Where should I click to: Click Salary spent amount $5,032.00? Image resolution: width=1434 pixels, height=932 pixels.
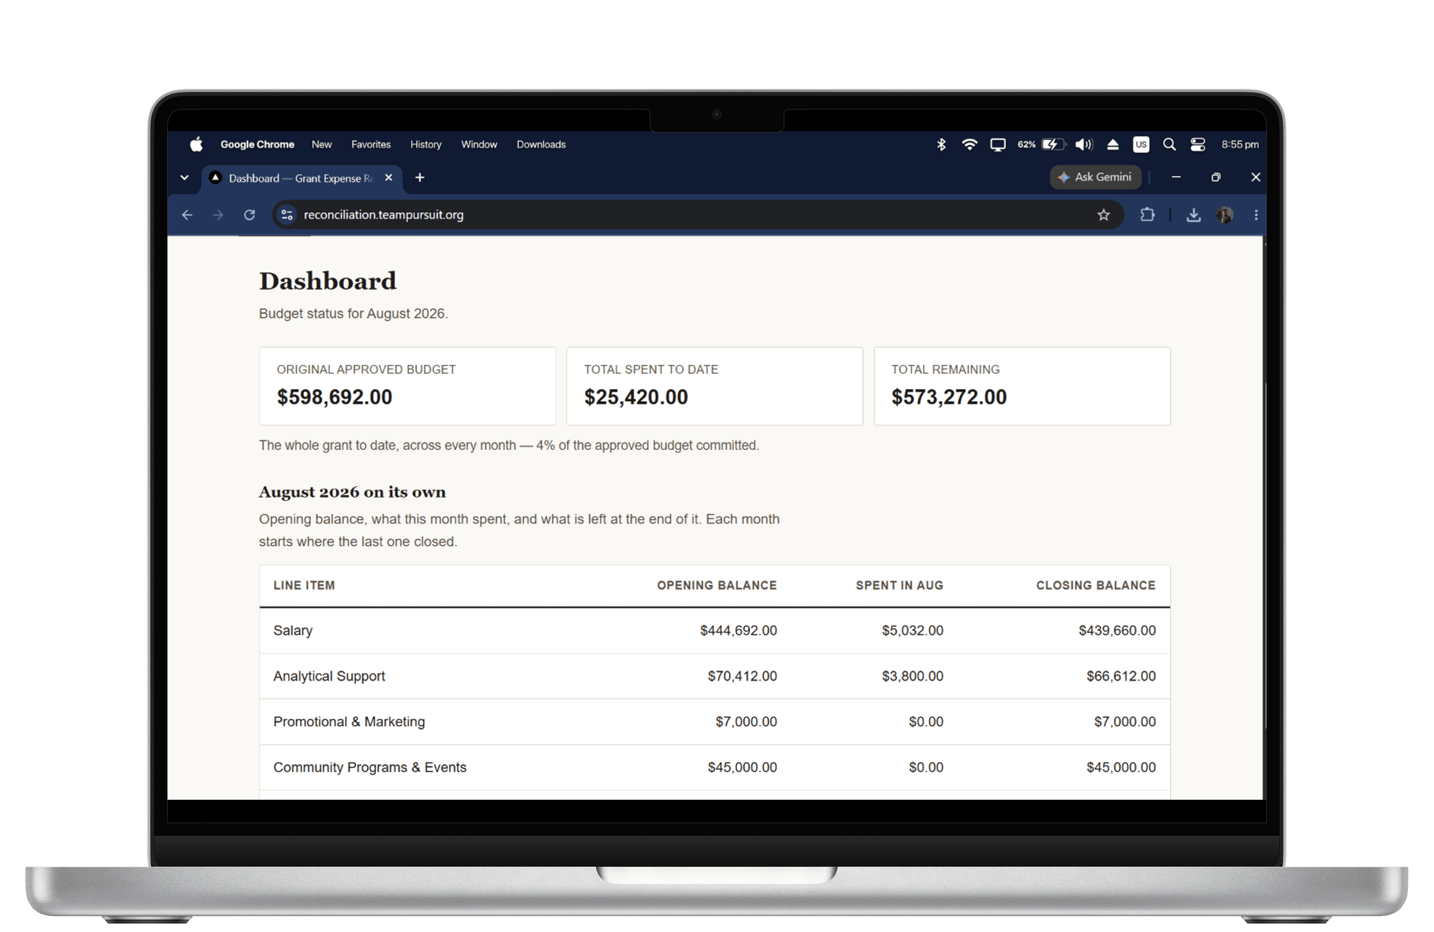click(x=912, y=631)
